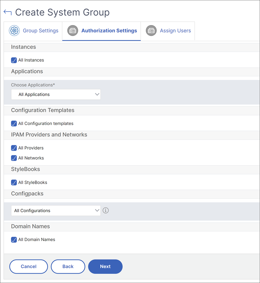260x283 pixels.
Task: Click the Choose Applications* label
Action: [x=33, y=85]
